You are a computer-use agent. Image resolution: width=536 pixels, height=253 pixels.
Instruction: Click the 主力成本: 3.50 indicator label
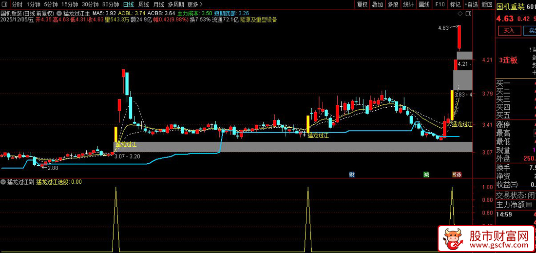click(195, 13)
